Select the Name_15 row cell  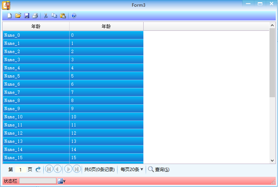[36, 158]
